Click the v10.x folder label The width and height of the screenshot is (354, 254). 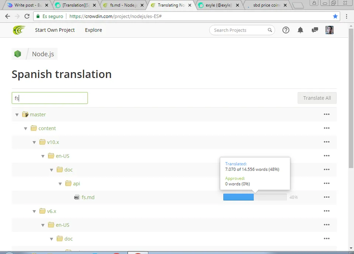click(x=53, y=142)
